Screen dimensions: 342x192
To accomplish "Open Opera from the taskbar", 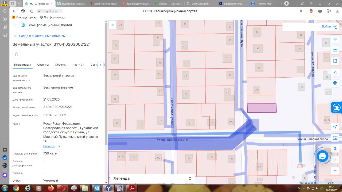I will coord(62,188).
